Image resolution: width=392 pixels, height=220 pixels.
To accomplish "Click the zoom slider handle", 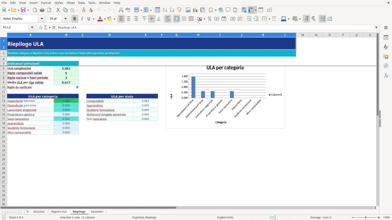I will coord(366,217).
